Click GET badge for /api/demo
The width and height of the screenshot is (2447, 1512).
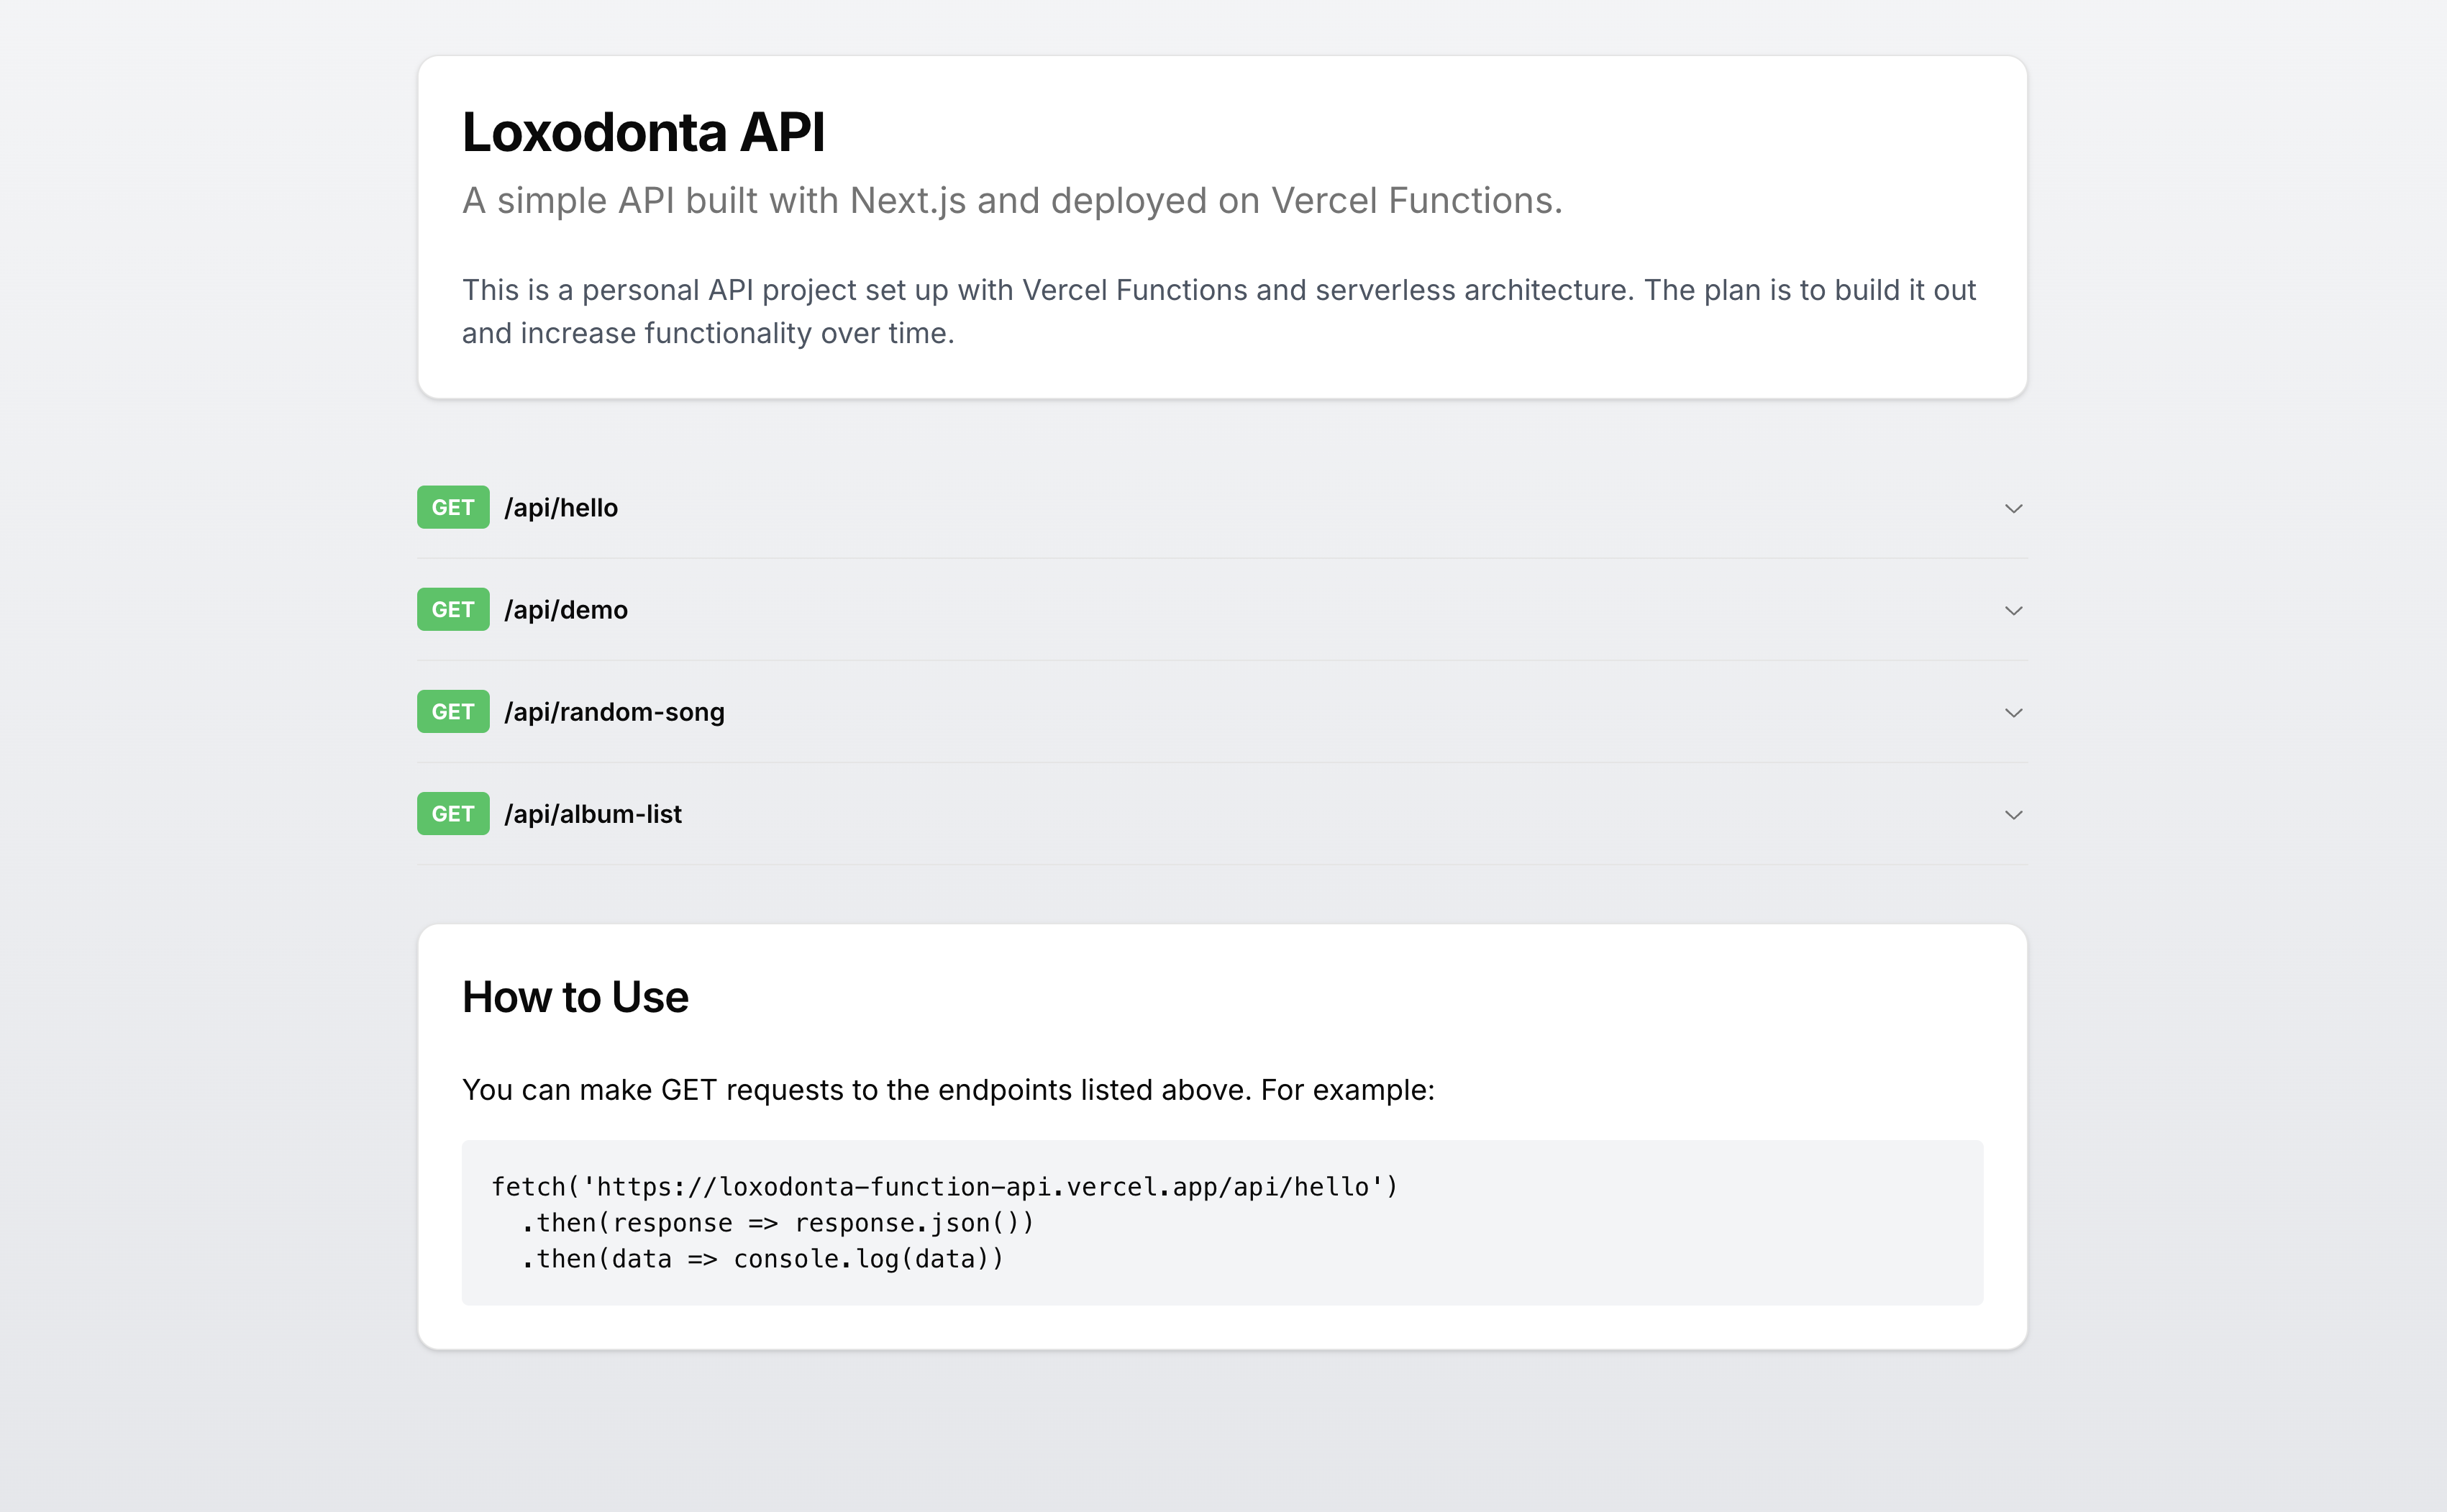click(453, 610)
